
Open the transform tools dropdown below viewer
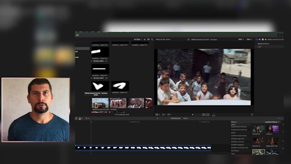pos(157,115)
